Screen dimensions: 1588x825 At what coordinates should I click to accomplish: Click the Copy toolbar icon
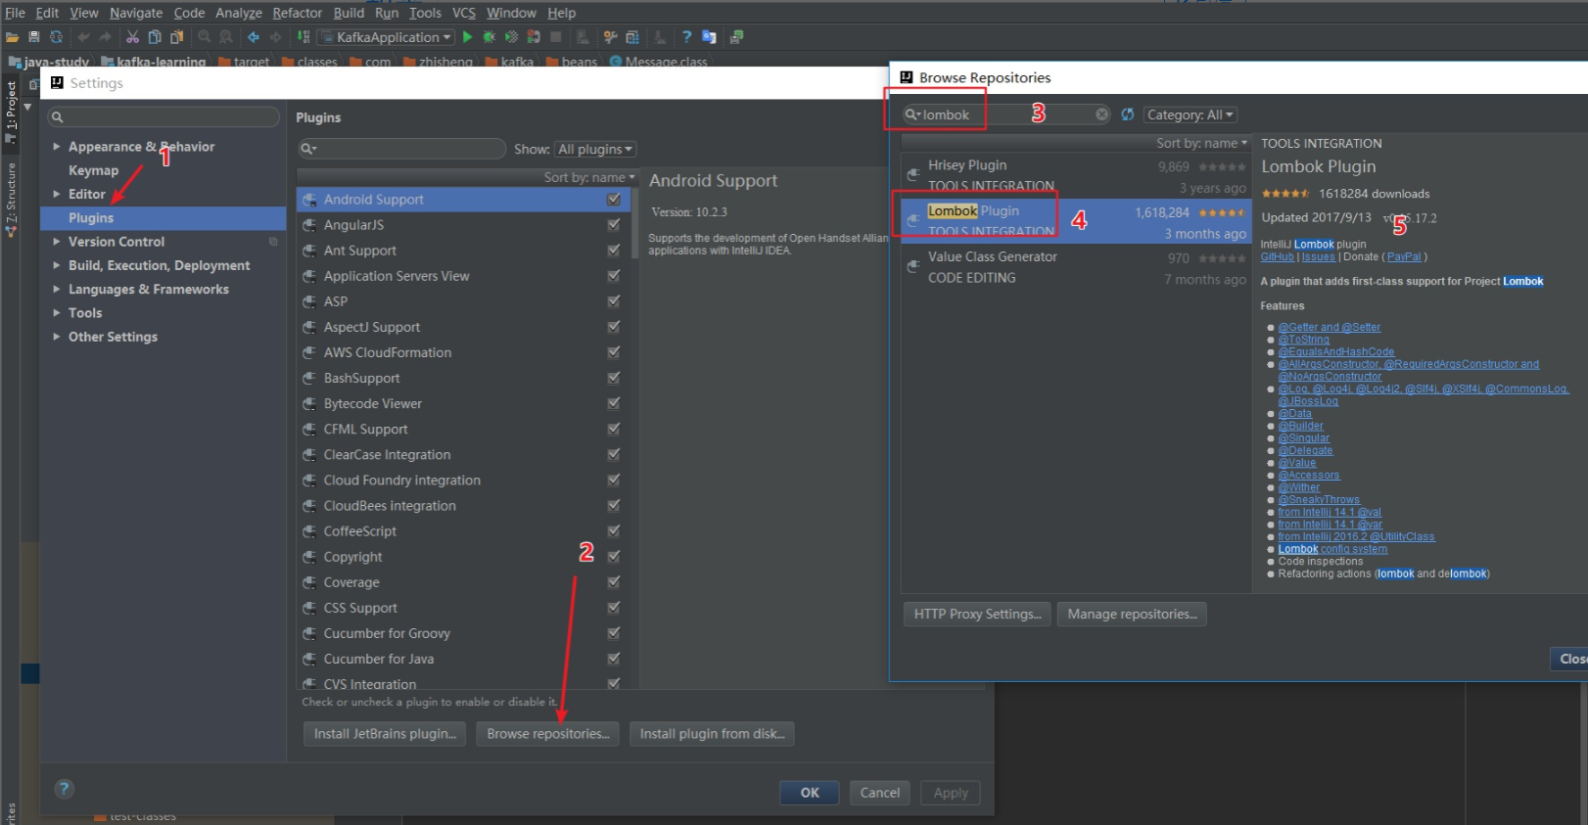point(155,37)
